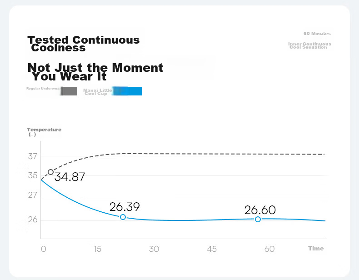Click the 34.87 data point marker

click(51, 172)
